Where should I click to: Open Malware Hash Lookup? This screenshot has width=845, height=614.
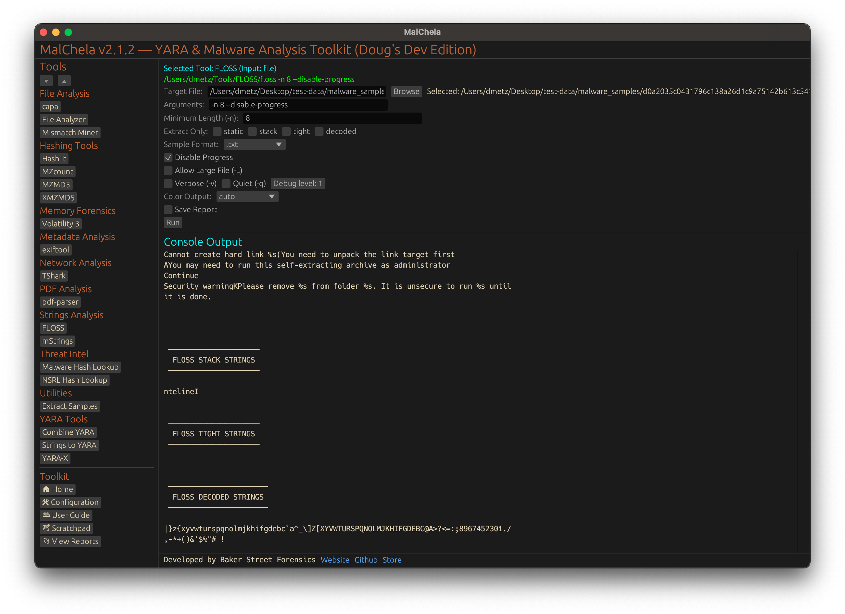(80, 367)
